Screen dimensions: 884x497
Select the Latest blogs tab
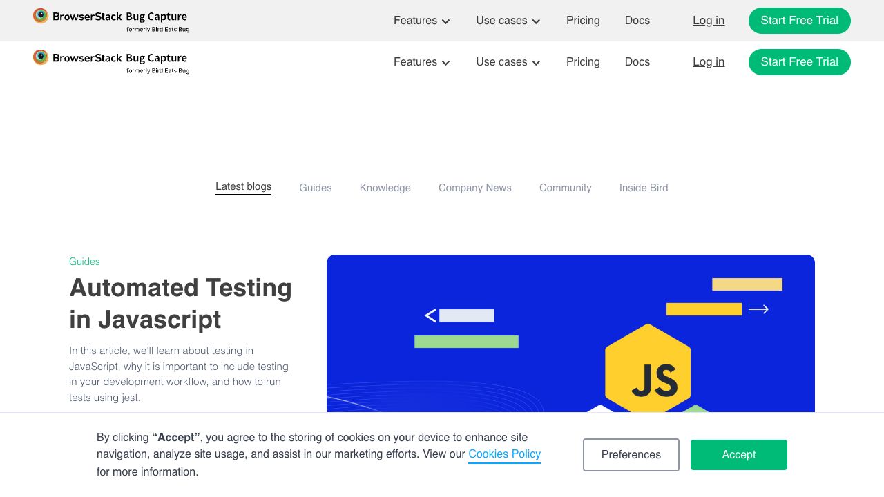pyautogui.click(x=243, y=186)
